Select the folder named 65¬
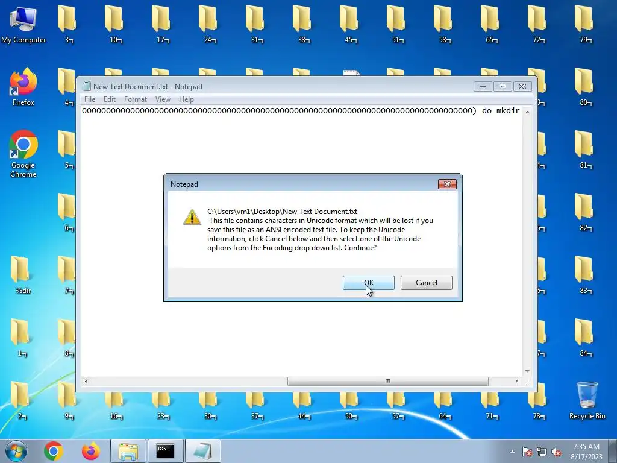Viewport: 617px width, 463px height. (x=491, y=24)
